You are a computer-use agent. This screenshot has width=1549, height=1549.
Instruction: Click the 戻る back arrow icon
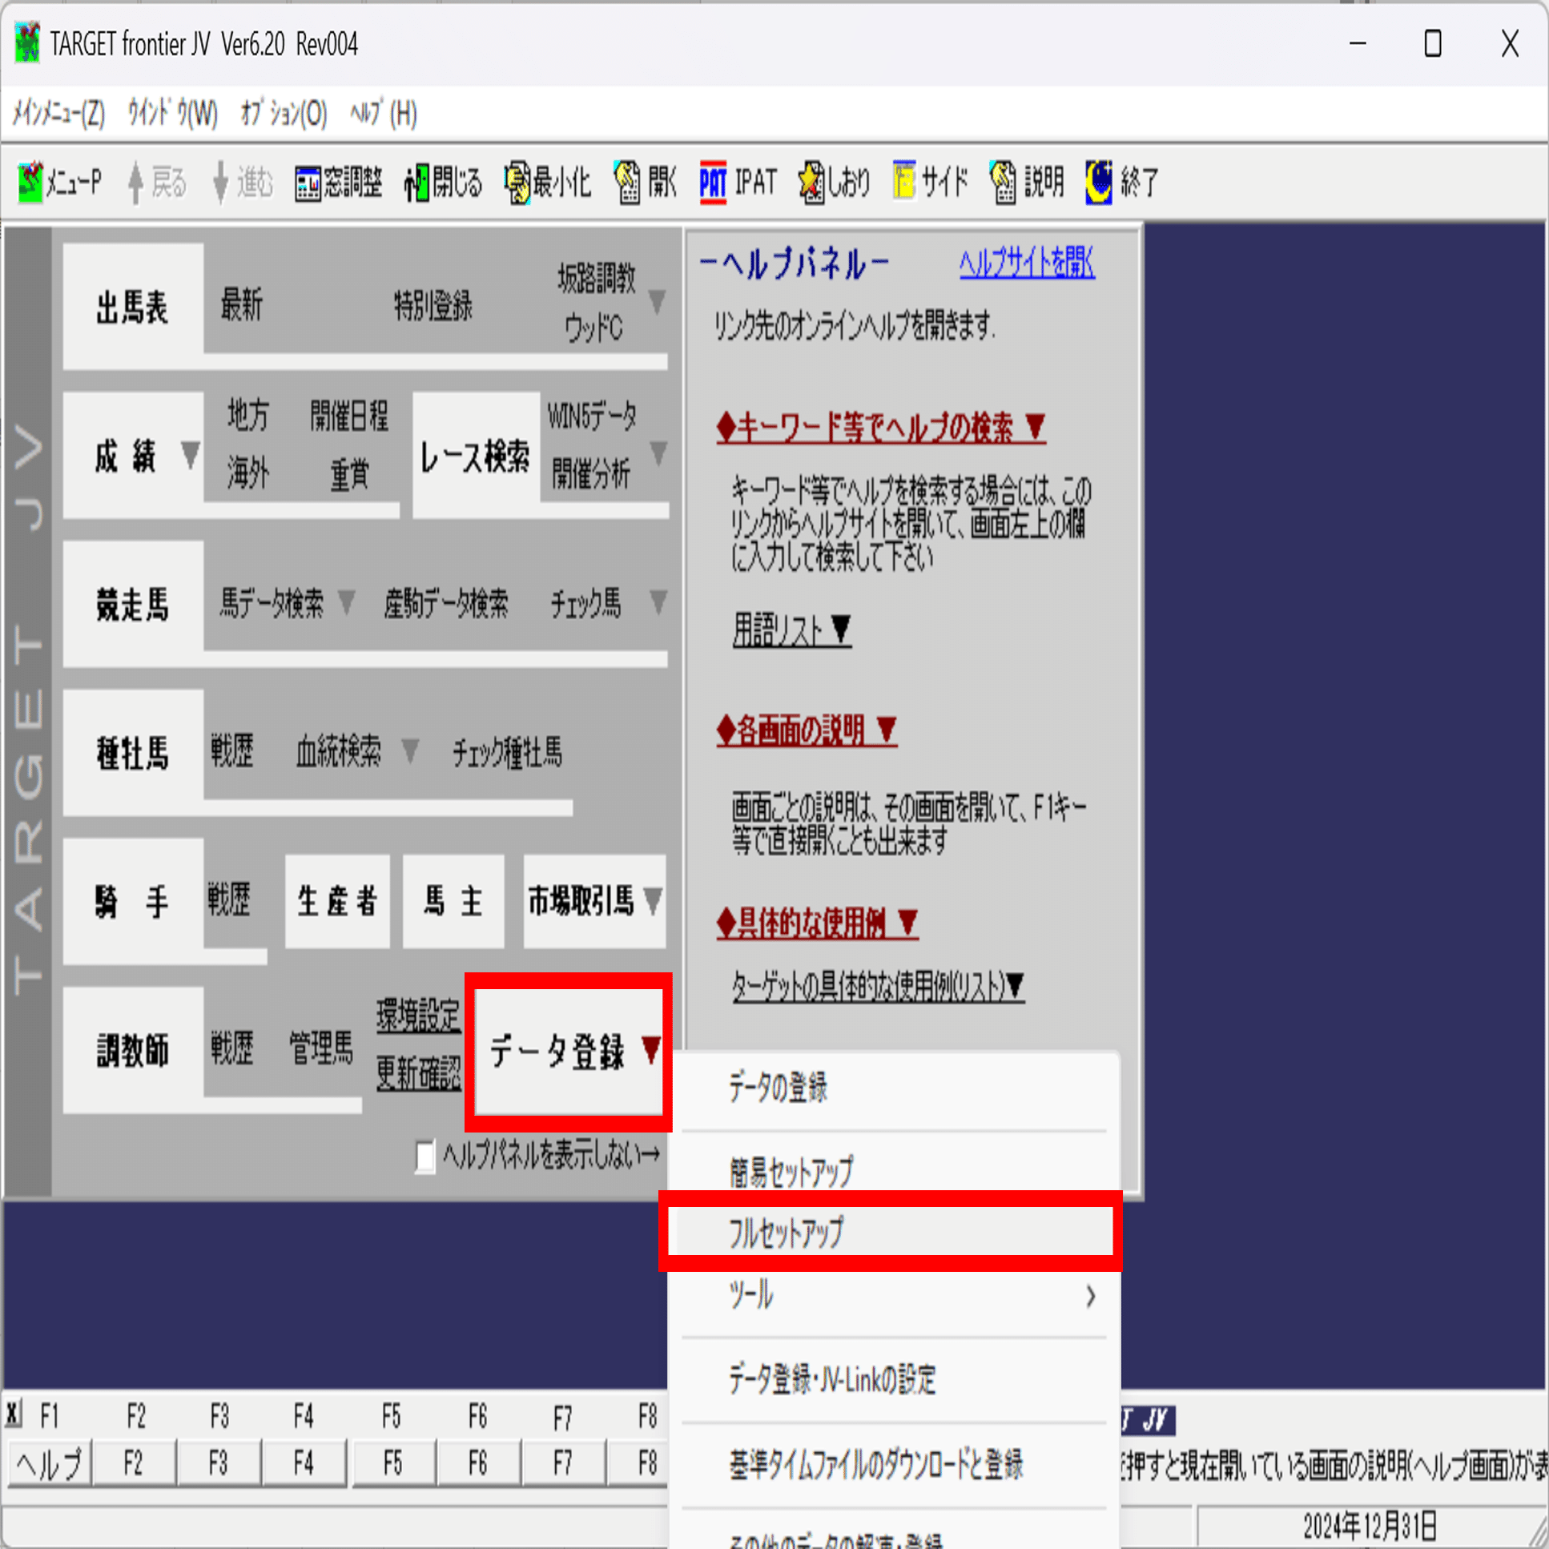click(x=135, y=183)
